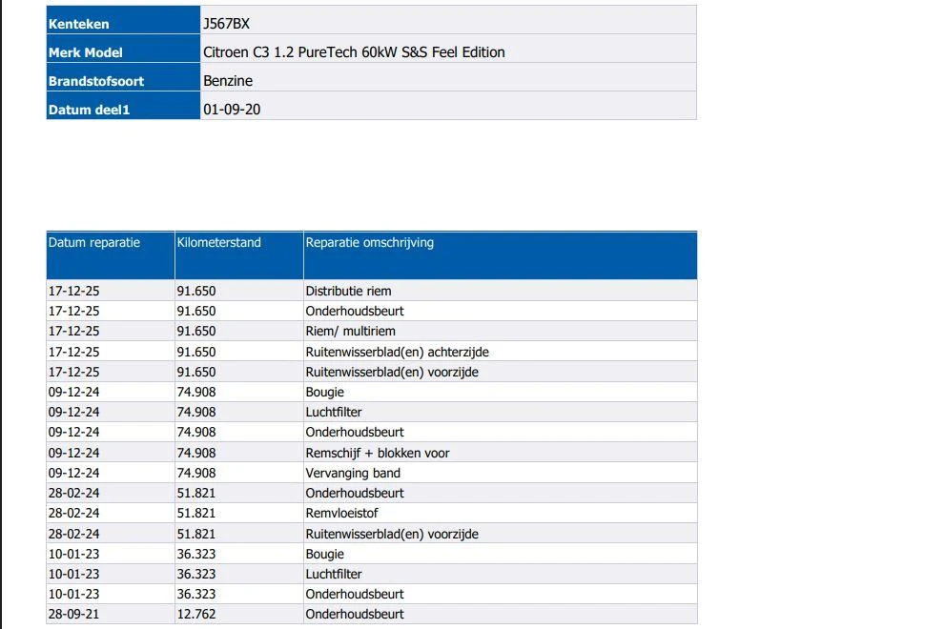Image resolution: width=945 pixels, height=629 pixels.
Task: Click the Kilometerstand column header
Action: tap(238, 254)
